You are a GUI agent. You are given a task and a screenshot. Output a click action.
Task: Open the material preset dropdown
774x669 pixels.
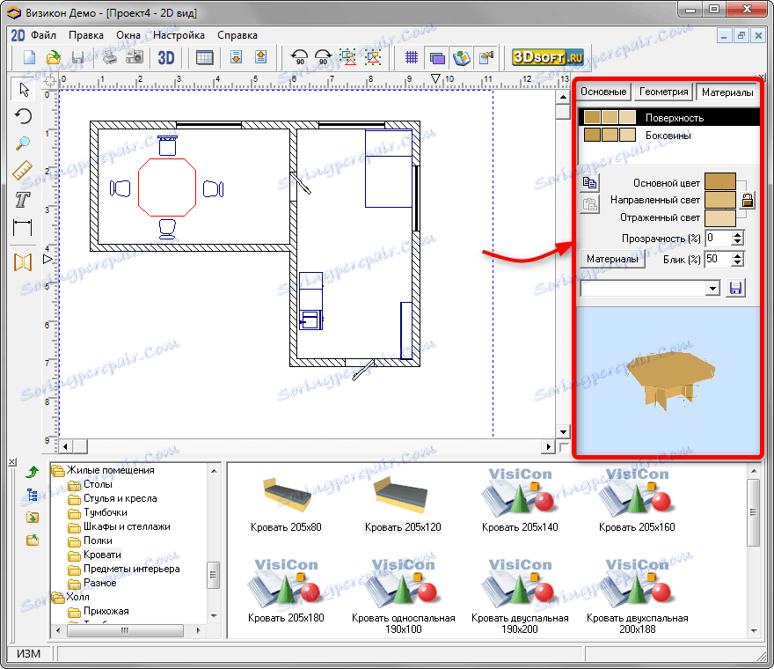pyautogui.click(x=712, y=288)
